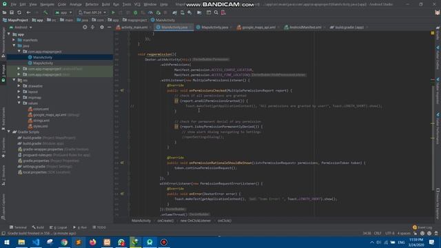Open the Navigate menu
Image resolution: width=441 pixels, height=248 pixels.
tap(47, 5)
